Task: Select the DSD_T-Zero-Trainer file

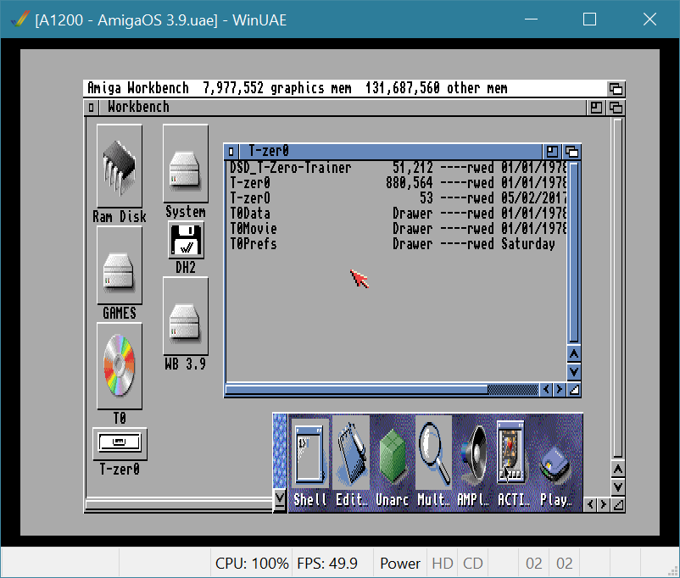Action: coord(291,167)
